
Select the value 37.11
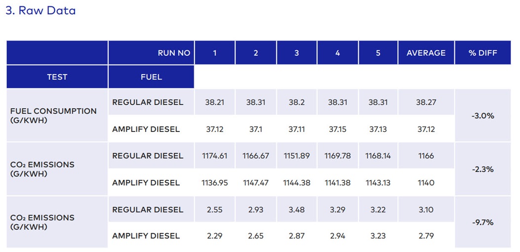[297, 129]
